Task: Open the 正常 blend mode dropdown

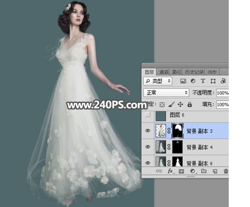Action: tap(166, 93)
